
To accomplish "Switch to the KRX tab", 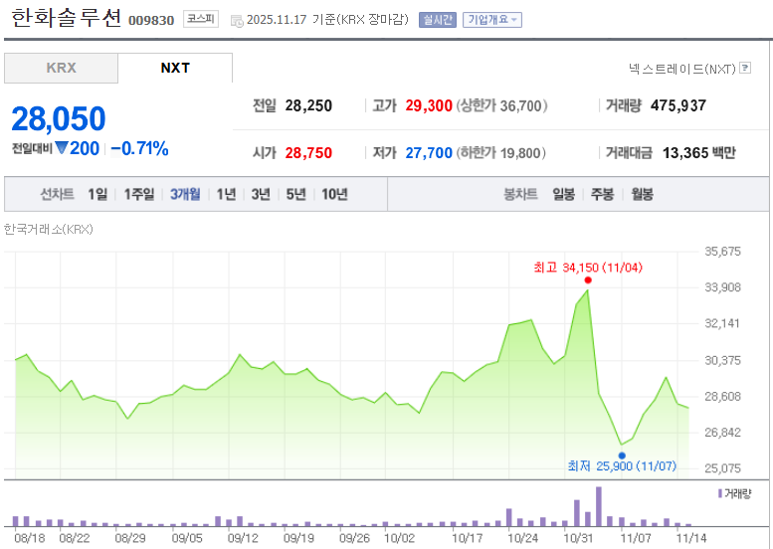I will [61, 68].
